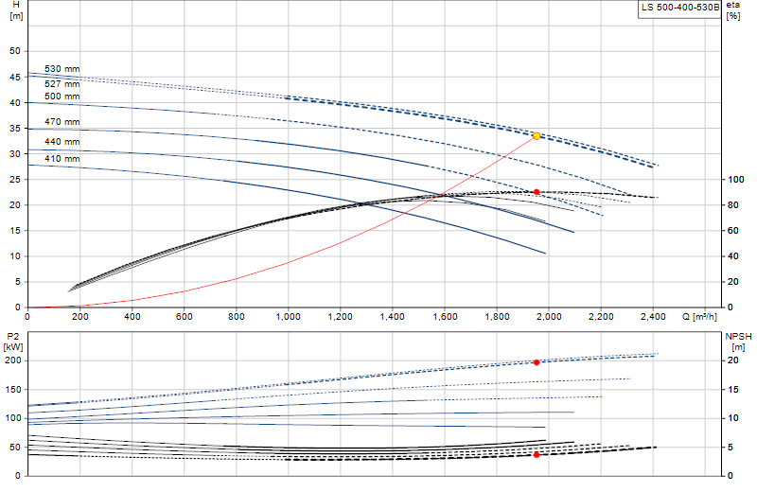This screenshot has width=757, height=492.
Task: Click the 150 tick on P2 axis
Action: tap(13, 390)
